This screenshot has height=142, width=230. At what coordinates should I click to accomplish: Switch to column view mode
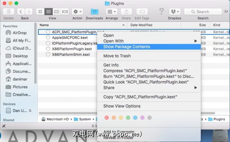[56, 12]
